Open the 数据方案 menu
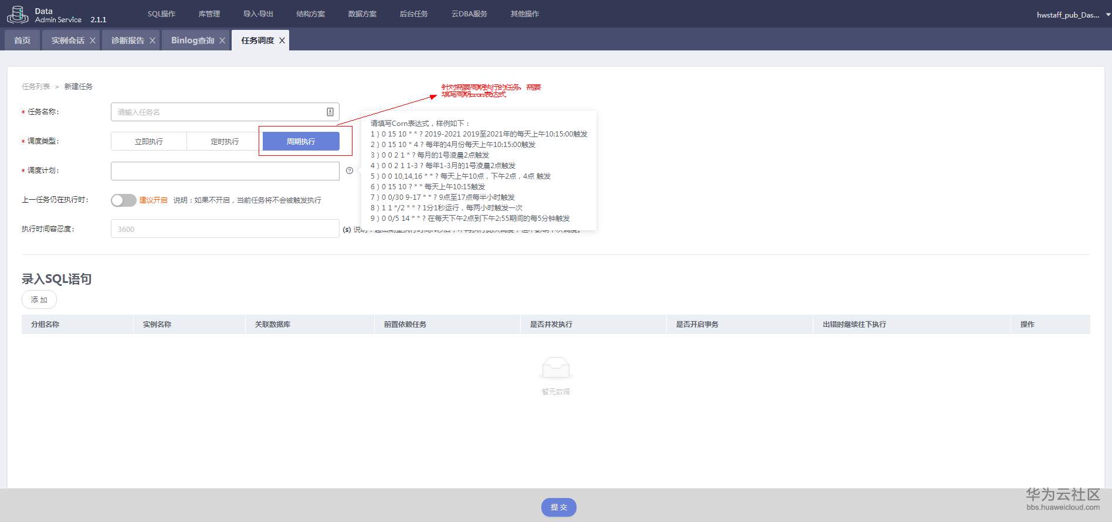The width and height of the screenshot is (1112, 522). click(362, 13)
